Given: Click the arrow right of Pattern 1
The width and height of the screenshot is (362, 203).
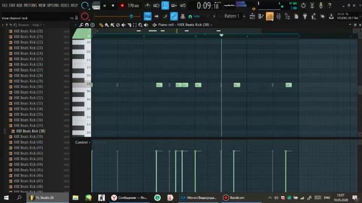Looking at the screenshot, I should pyautogui.click(x=244, y=16).
